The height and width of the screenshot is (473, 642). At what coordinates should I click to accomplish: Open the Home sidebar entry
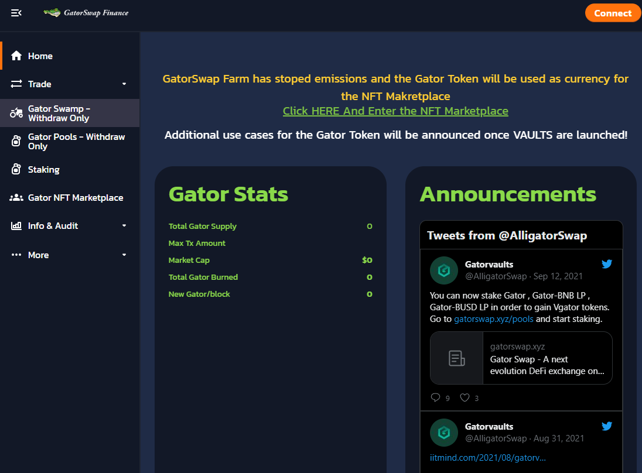click(39, 56)
